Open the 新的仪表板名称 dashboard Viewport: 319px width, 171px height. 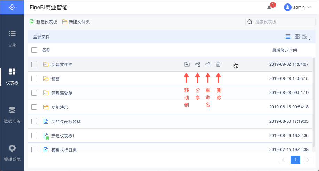[66, 122]
